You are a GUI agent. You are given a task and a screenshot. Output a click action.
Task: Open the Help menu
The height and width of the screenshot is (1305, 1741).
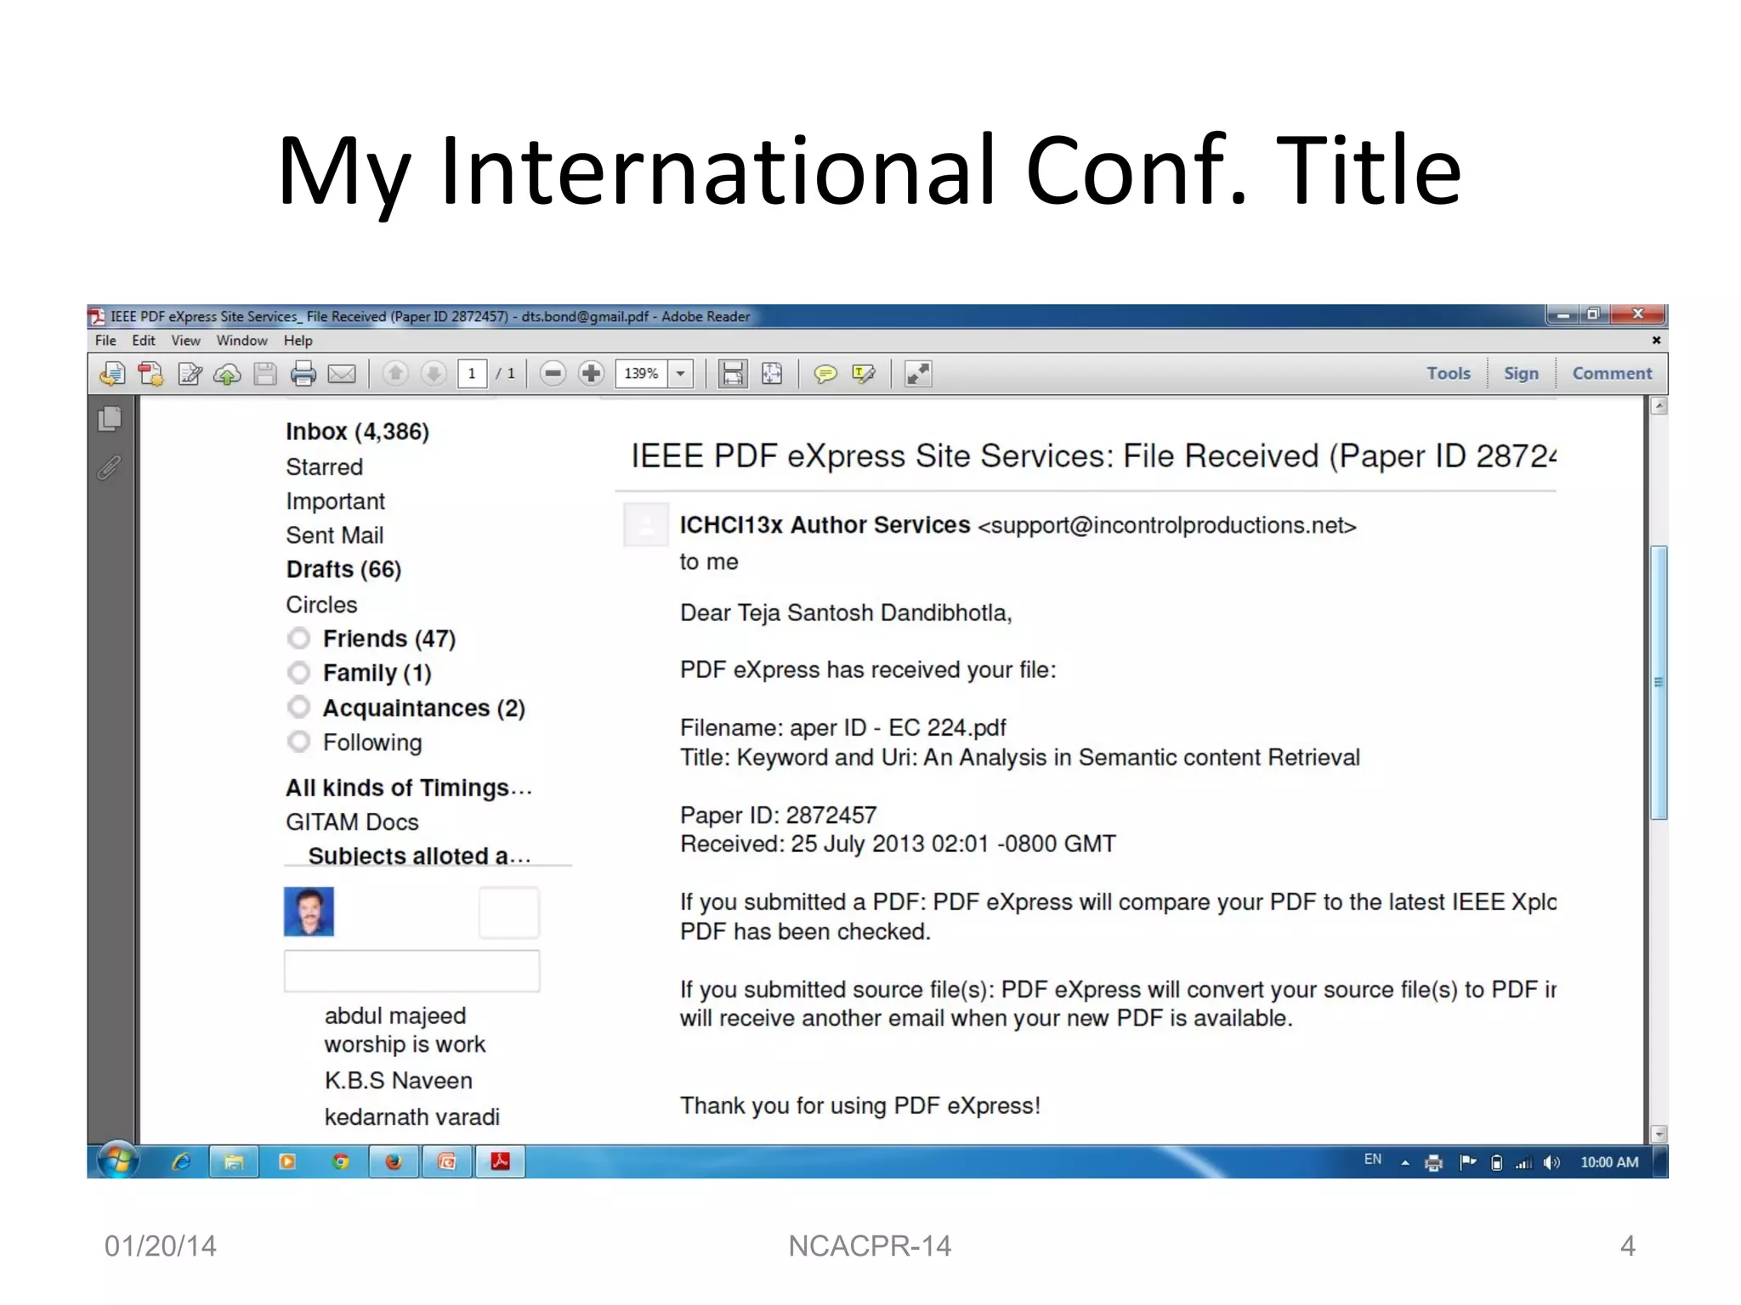pyautogui.click(x=298, y=341)
